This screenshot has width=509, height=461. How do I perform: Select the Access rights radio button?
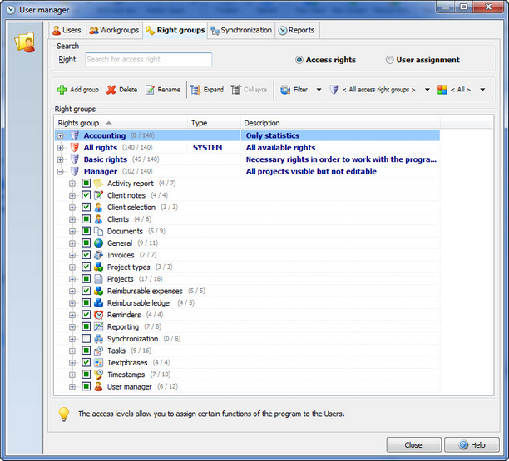pyautogui.click(x=299, y=60)
